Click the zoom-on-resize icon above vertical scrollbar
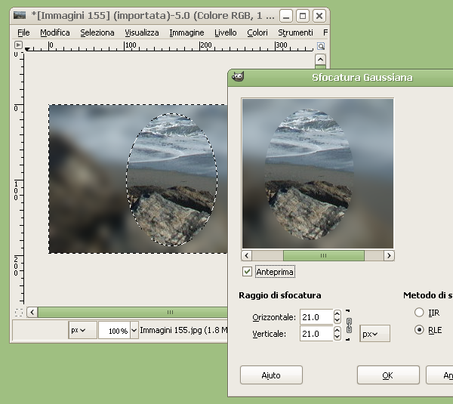Screen dimensions: 453x404 click(x=320, y=45)
